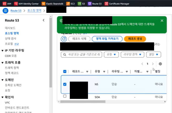
Task: Collapse the Route 53 side panel arrow
Action: click(43, 20)
